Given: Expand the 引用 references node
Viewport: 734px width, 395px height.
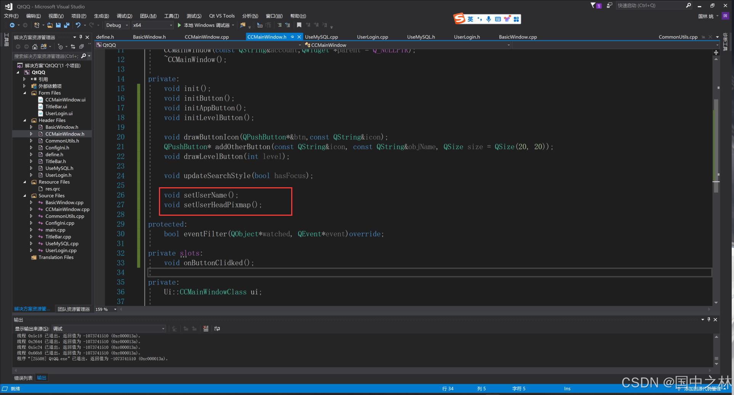Looking at the screenshot, I should point(24,79).
